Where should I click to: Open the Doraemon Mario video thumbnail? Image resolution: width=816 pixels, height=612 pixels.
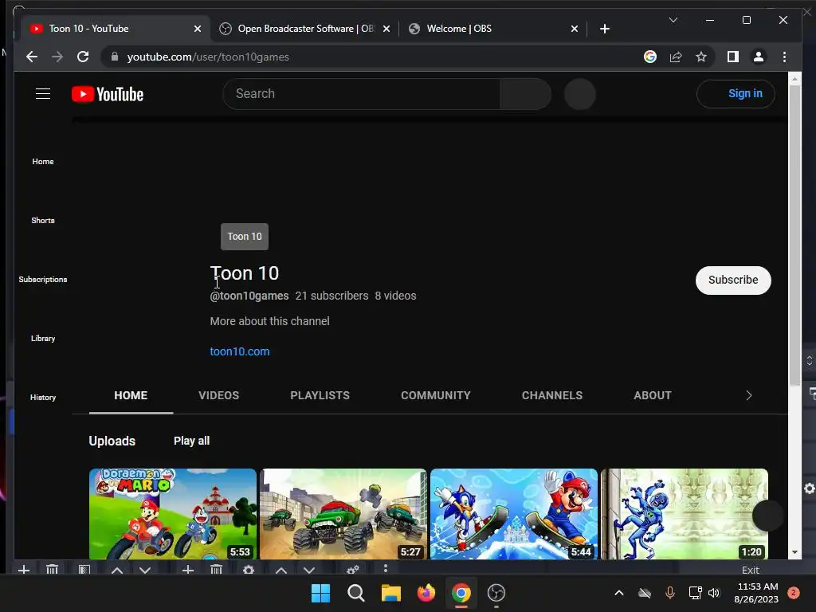173,514
